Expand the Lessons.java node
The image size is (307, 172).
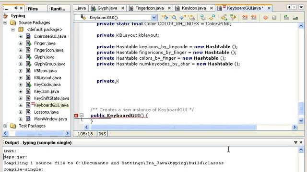tap(20, 112)
